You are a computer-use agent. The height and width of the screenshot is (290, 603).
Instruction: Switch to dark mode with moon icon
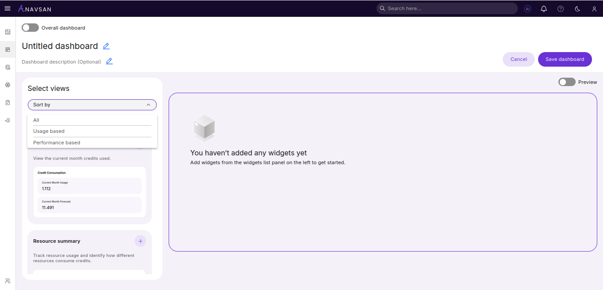[x=577, y=8]
